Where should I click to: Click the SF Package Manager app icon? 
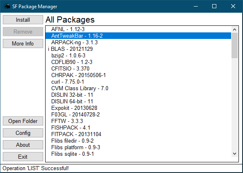(7, 6)
